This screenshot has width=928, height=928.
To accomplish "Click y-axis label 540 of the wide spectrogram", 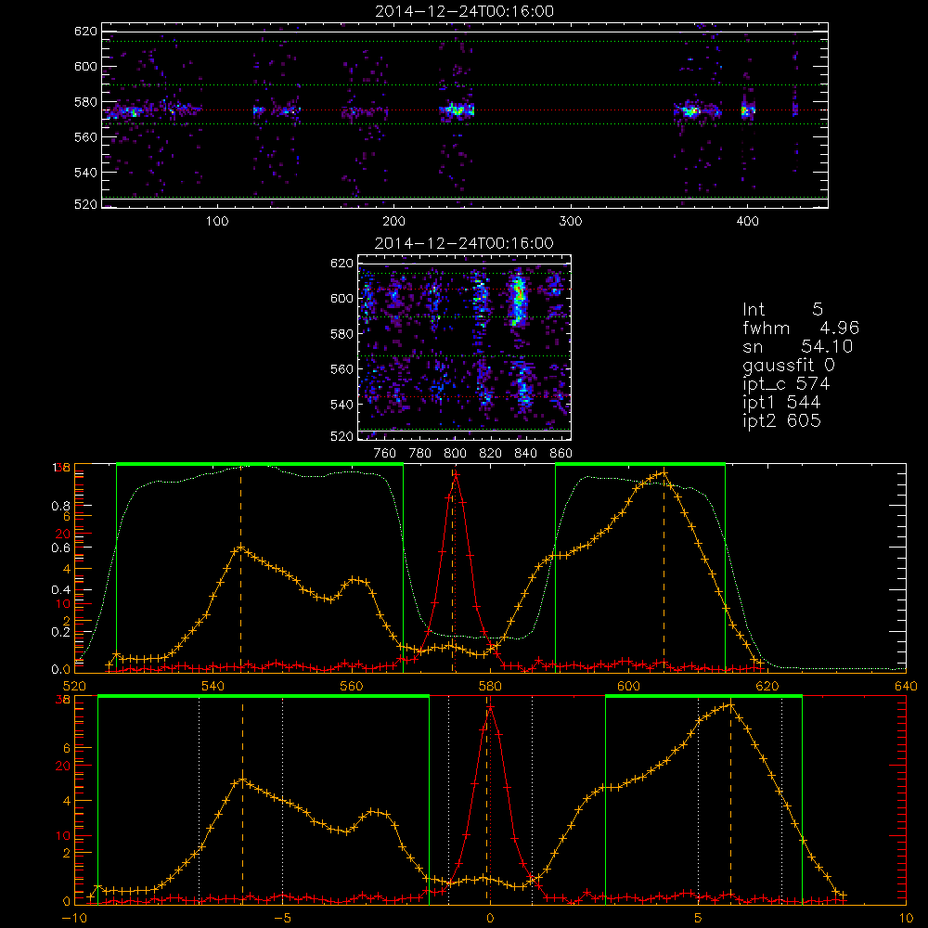I will 85,173.
